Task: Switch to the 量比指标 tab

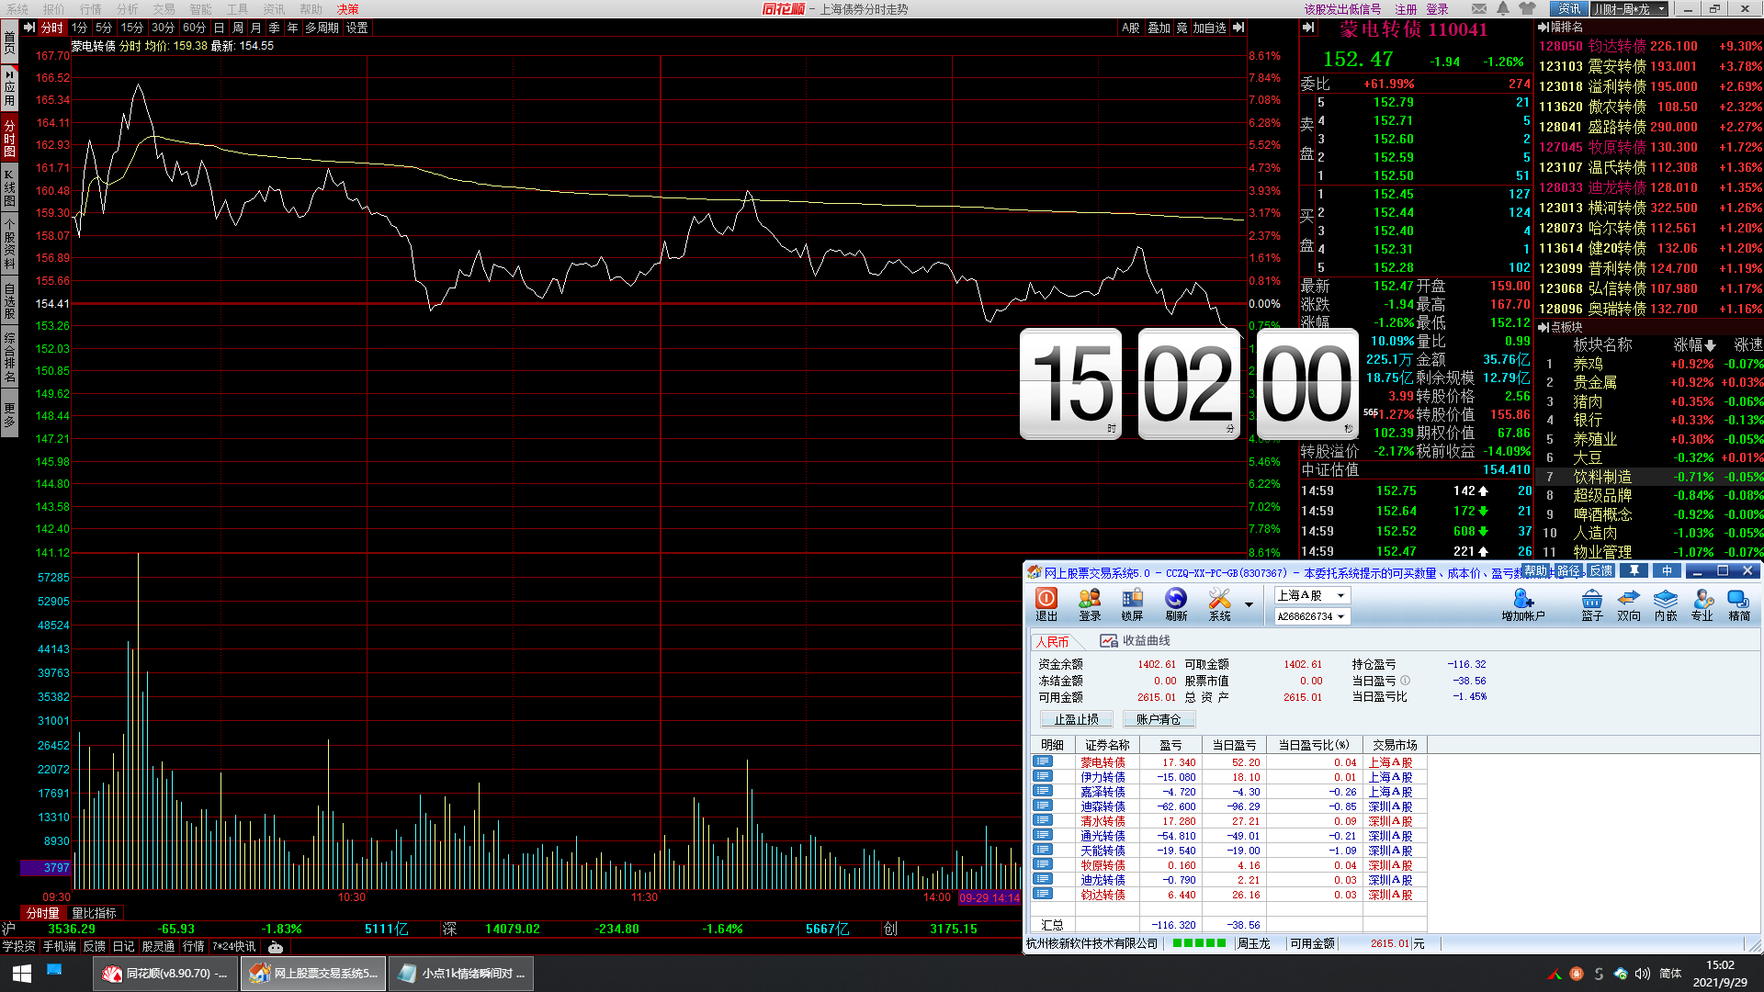Action: point(94,913)
